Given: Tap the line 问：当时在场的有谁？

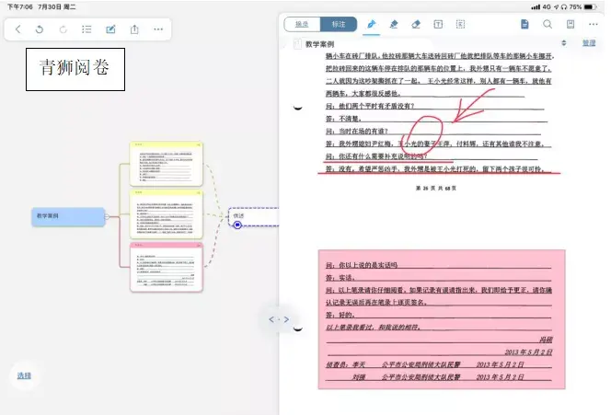Looking at the screenshot, I should point(356,131).
